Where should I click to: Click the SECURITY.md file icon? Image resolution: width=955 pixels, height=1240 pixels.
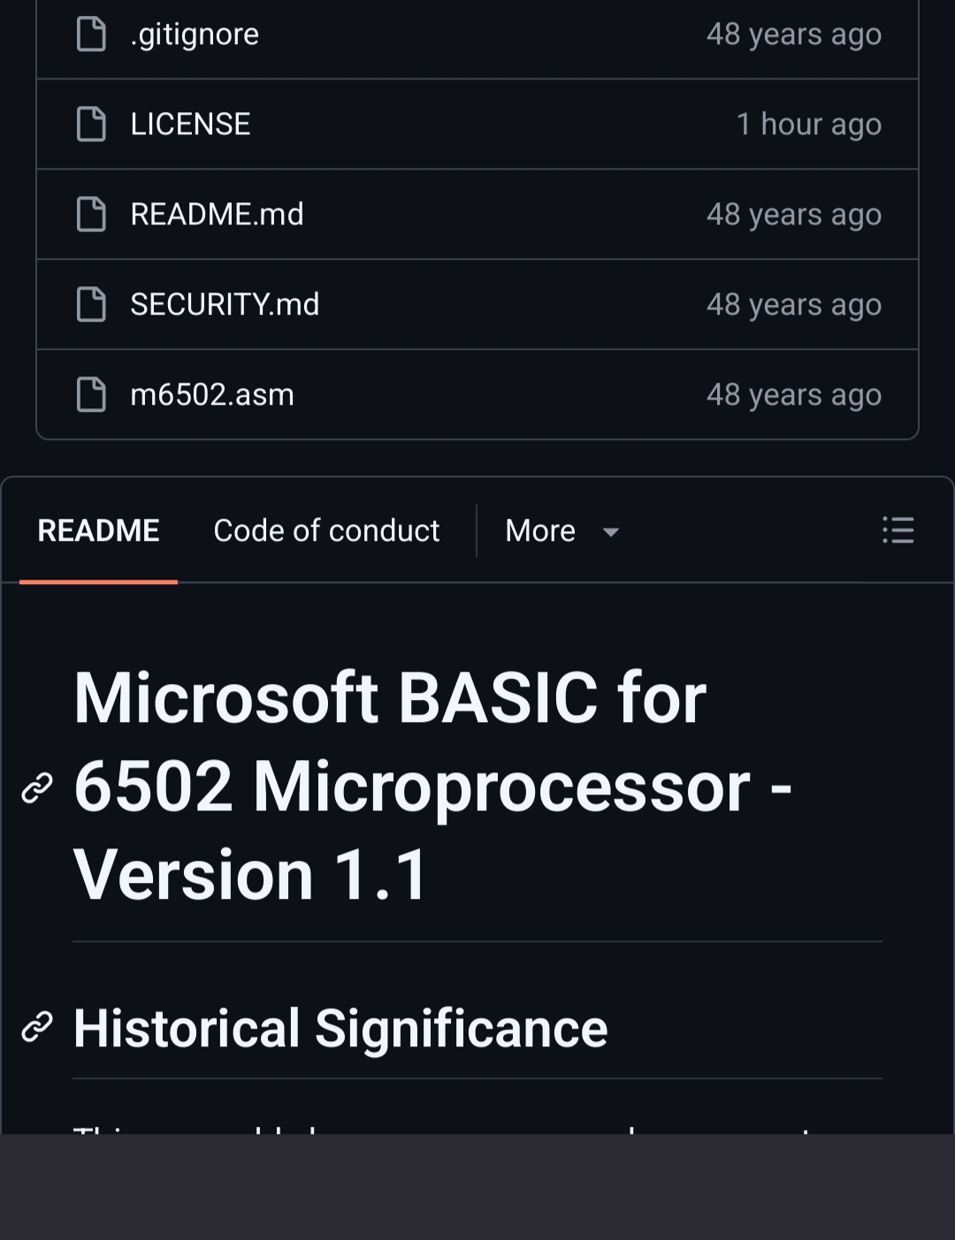click(91, 305)
